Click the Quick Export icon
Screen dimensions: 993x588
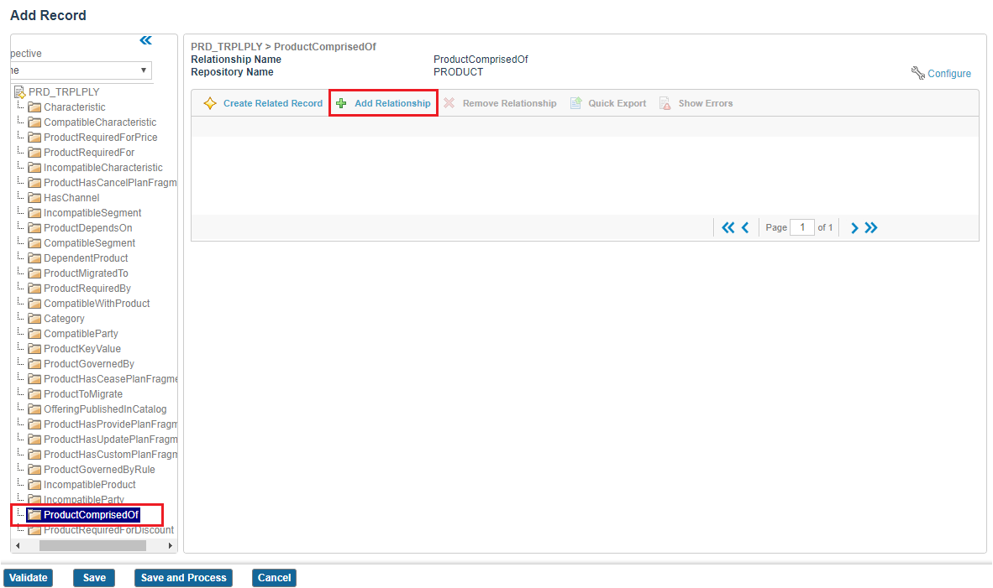pos(575,103)
